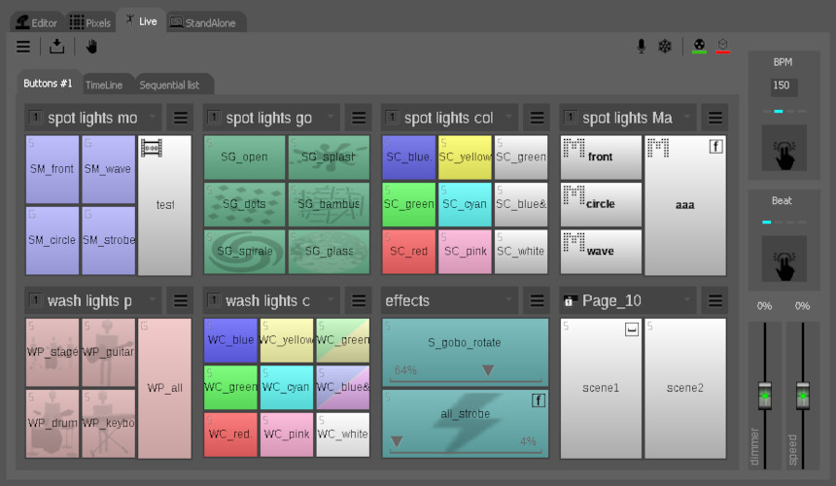Click the export/upload icon in the toolbar
Screen dimensions: 836x486
57,46
